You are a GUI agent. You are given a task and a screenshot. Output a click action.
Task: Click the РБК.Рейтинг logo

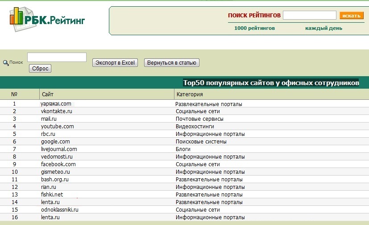(47, 19)
